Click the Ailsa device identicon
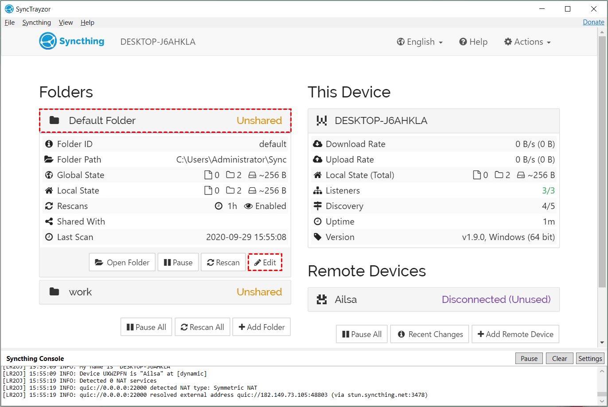This screenshot has height=407, width=608. pyautogui.click(x=322, y=300)
